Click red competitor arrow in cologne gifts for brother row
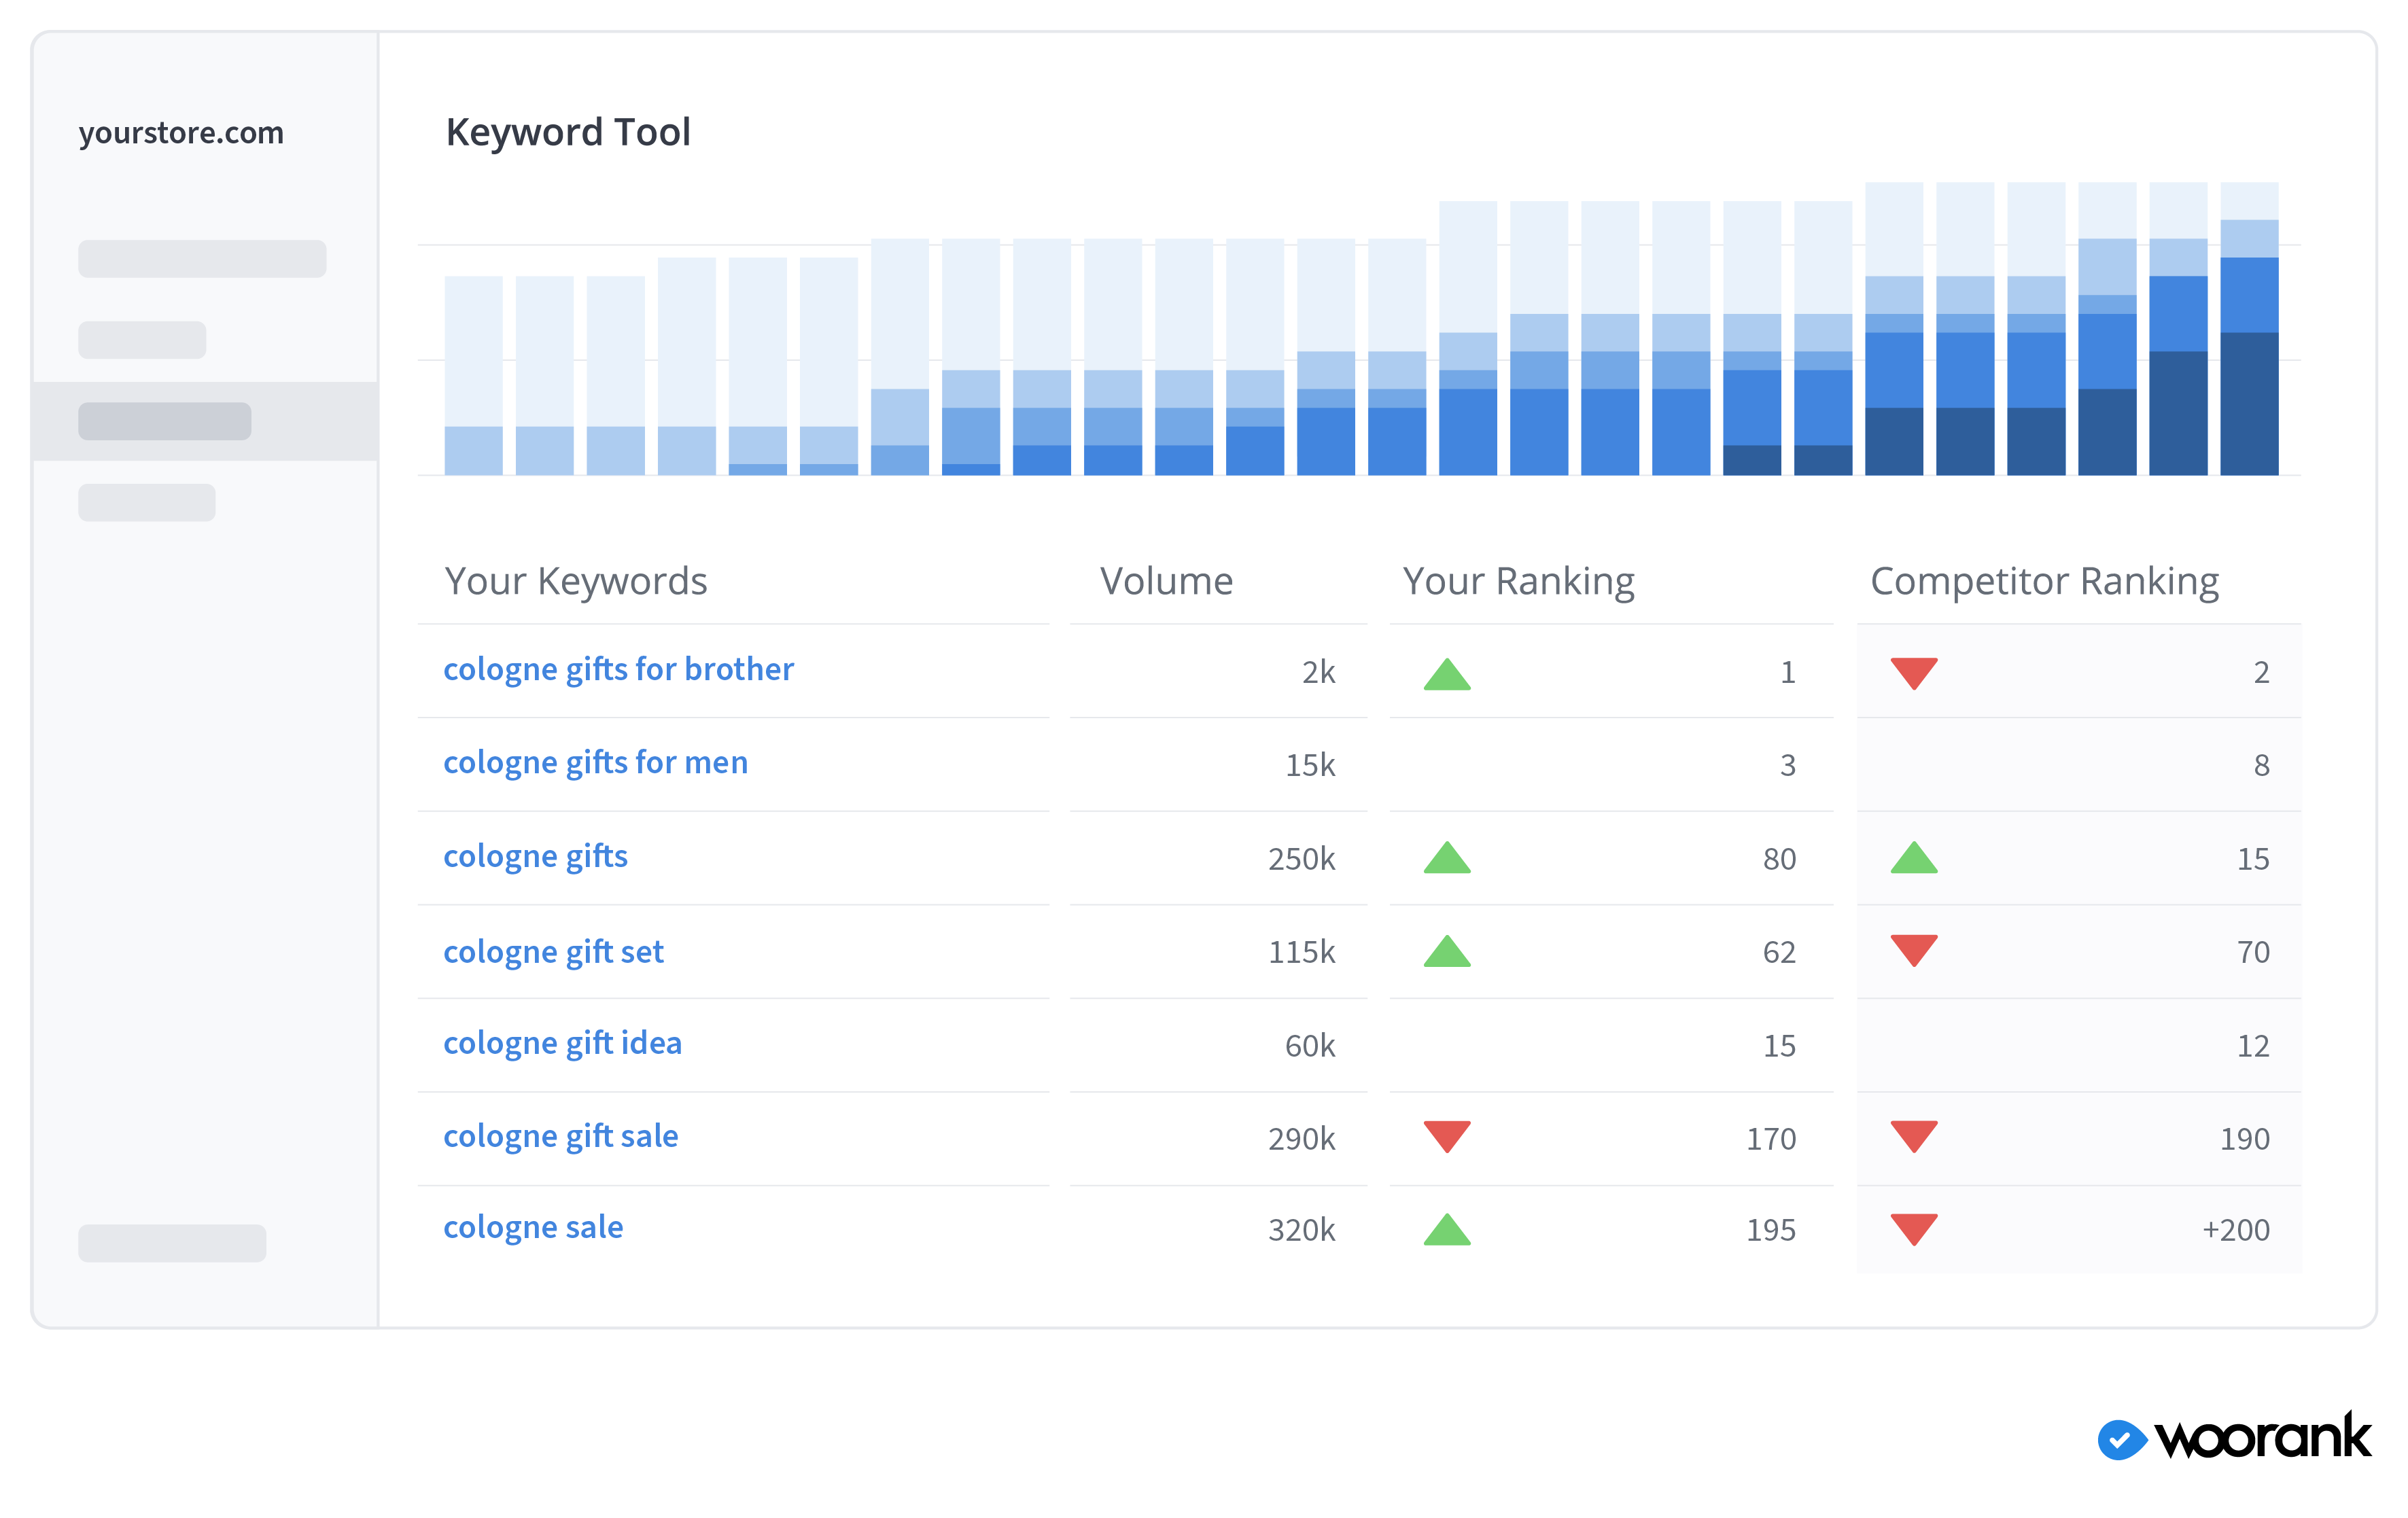The image size is (2408, 1518). (1913, 672)
